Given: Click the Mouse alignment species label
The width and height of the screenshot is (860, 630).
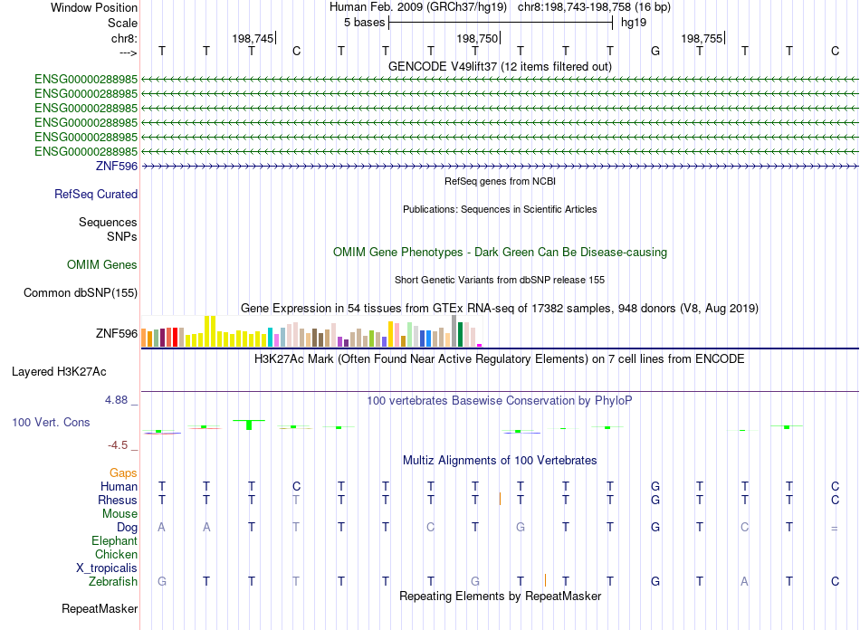Looking at the screenshot, I should tap(119, 514).
